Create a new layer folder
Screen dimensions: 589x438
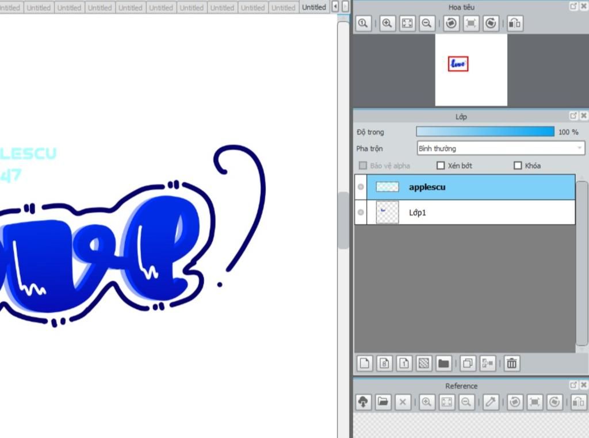tap(443, 363)
